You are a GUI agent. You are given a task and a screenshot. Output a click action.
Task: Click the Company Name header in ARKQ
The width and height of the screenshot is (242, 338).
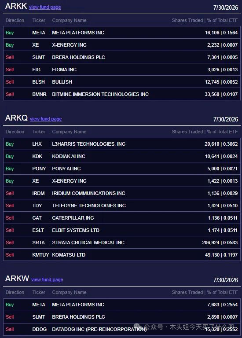[69, 132]
